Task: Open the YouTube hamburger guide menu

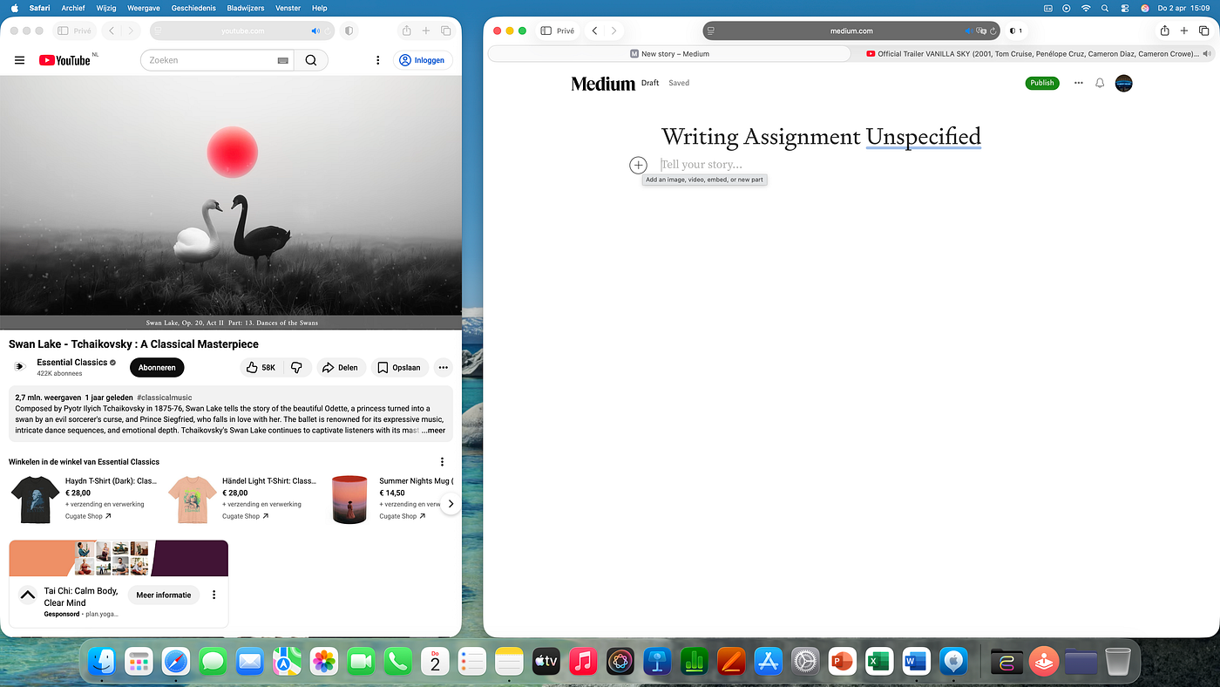Action: point(19,60)
